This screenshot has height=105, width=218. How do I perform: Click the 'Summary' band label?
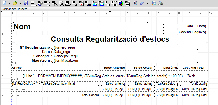(x=16, y=95)
